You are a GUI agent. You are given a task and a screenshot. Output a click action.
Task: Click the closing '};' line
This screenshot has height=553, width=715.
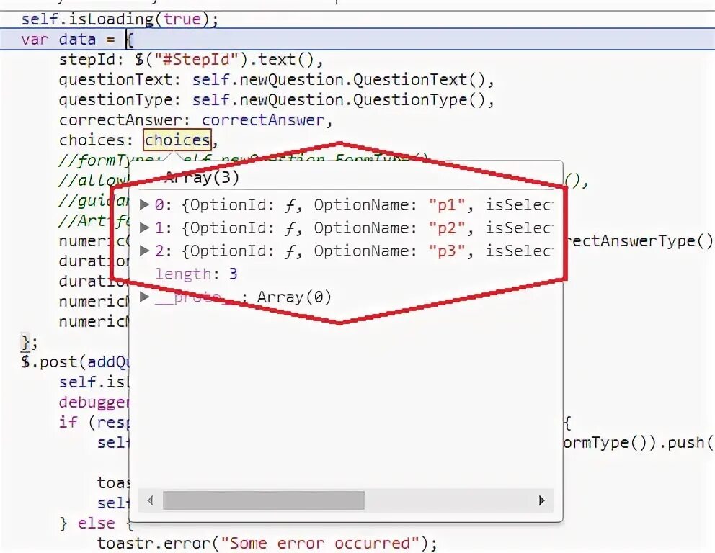pos(29,341)
